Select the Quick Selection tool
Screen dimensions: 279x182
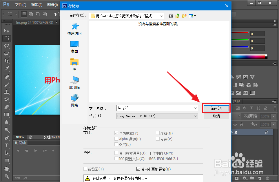[7, 54]
